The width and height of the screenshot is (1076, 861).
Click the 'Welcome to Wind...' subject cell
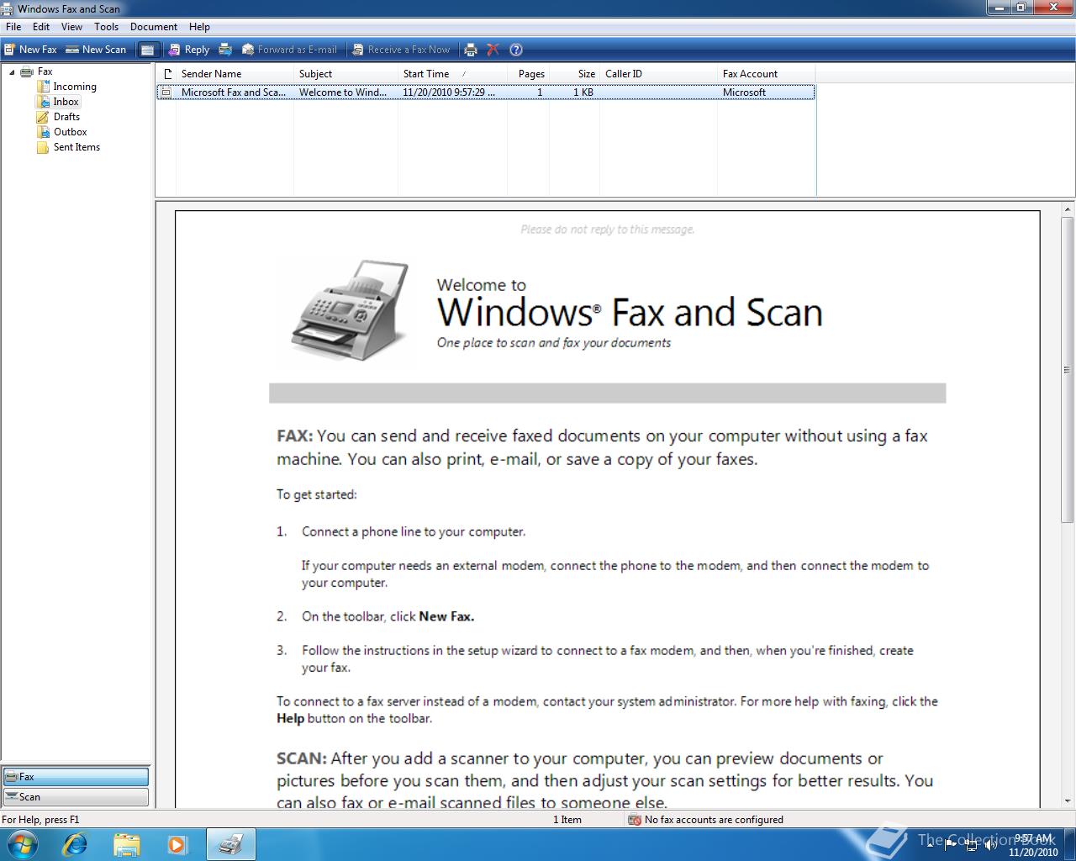[x=343, y=92]
